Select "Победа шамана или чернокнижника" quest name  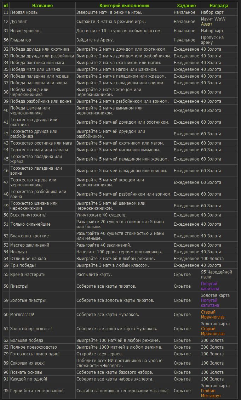[30, 111]
